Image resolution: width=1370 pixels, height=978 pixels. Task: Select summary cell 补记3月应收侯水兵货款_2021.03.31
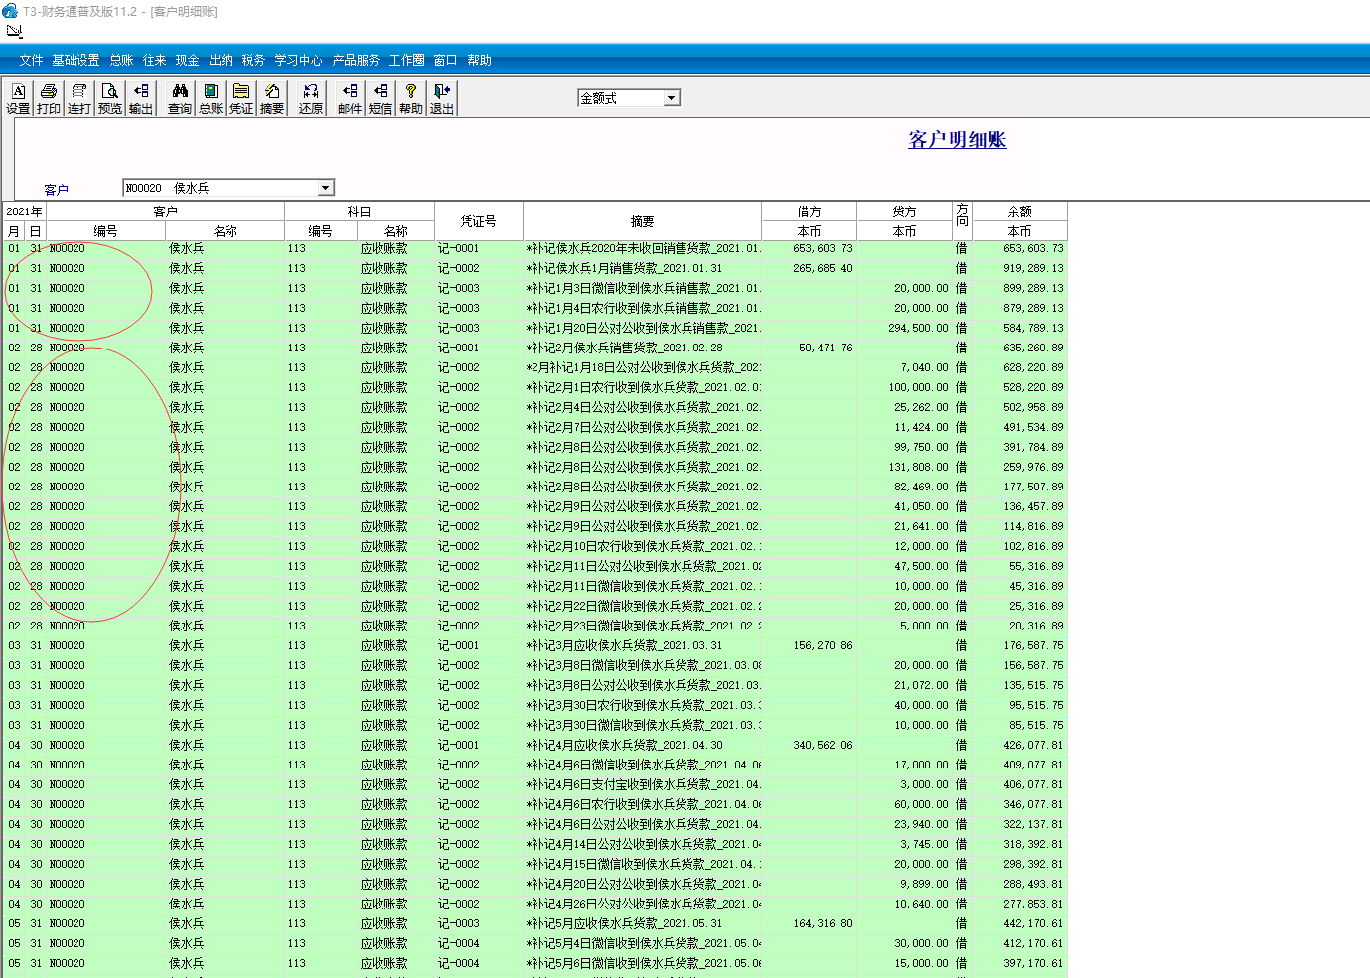(x=642, y=646)
